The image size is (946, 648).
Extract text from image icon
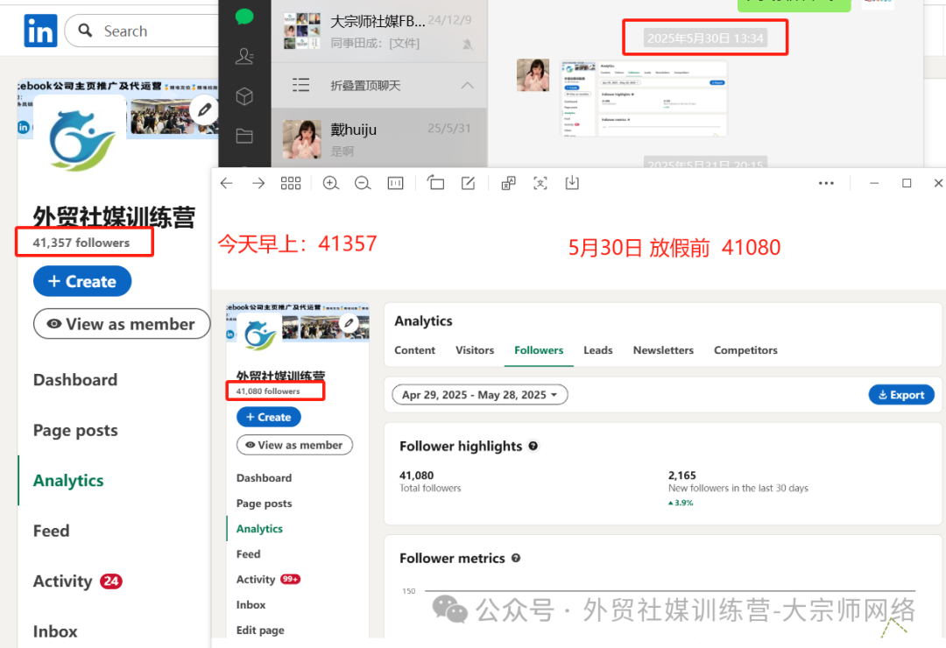click(540, 183)
